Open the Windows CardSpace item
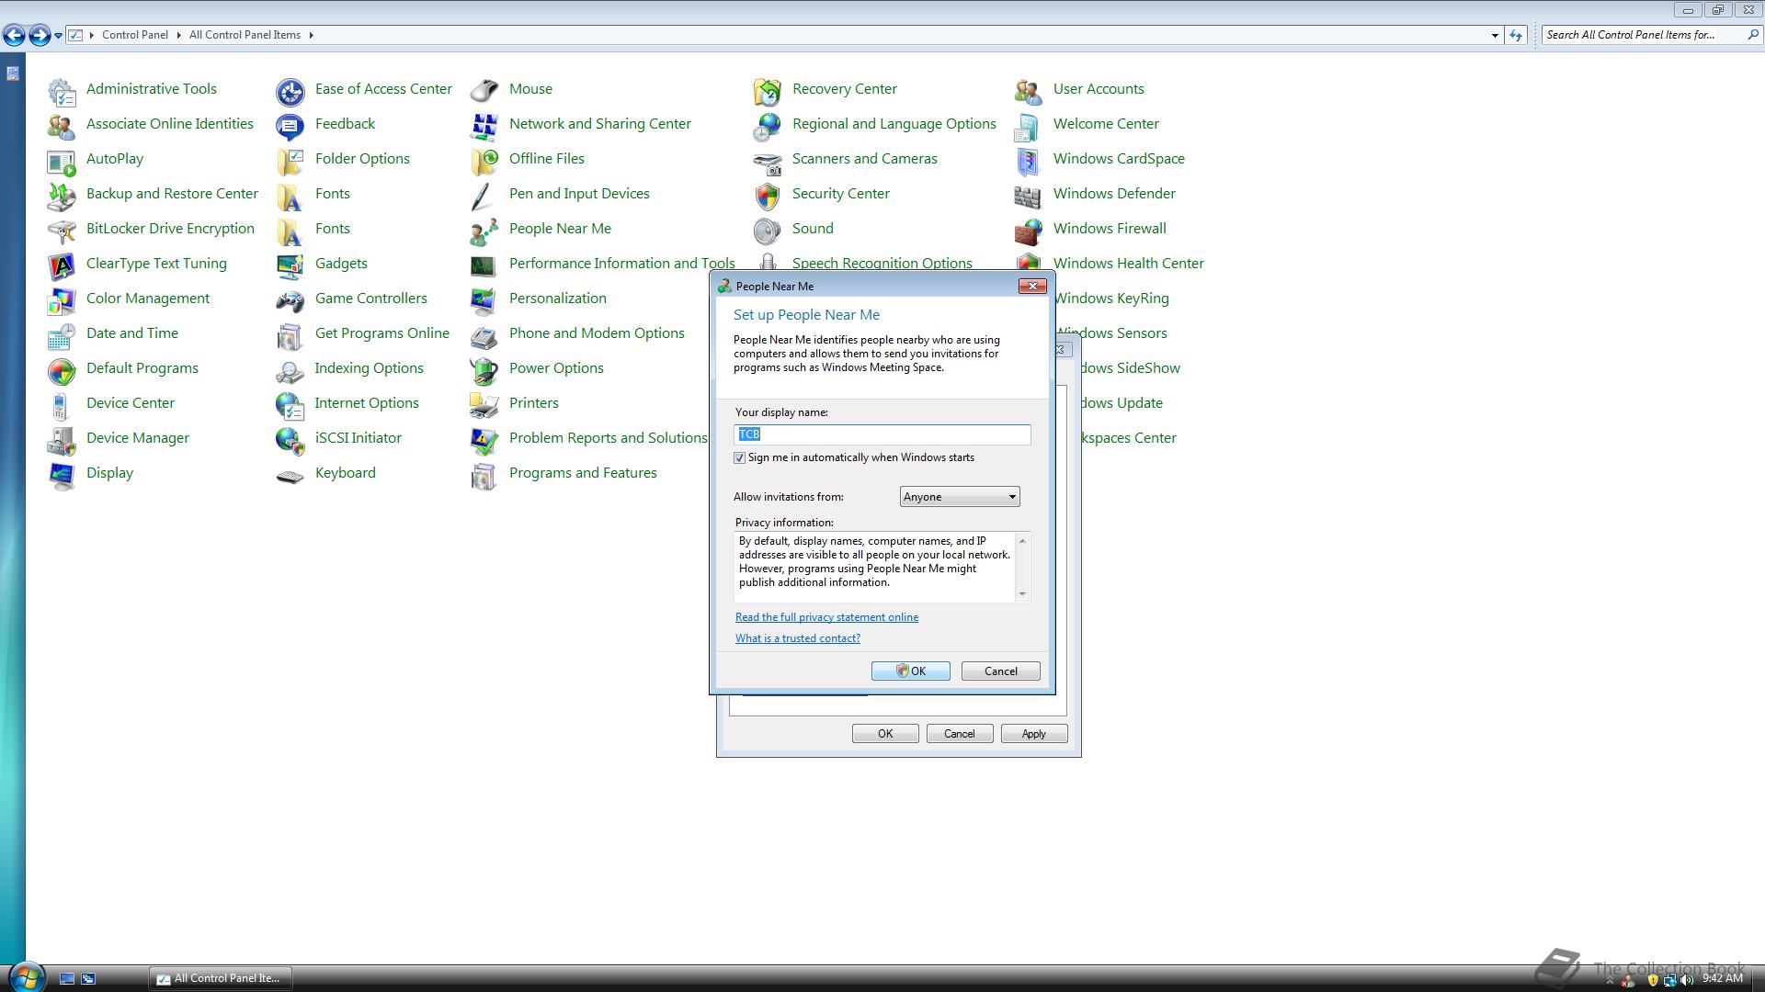Image resolution: width=1765 pixels, height=992 pixels. point(1119,159)
